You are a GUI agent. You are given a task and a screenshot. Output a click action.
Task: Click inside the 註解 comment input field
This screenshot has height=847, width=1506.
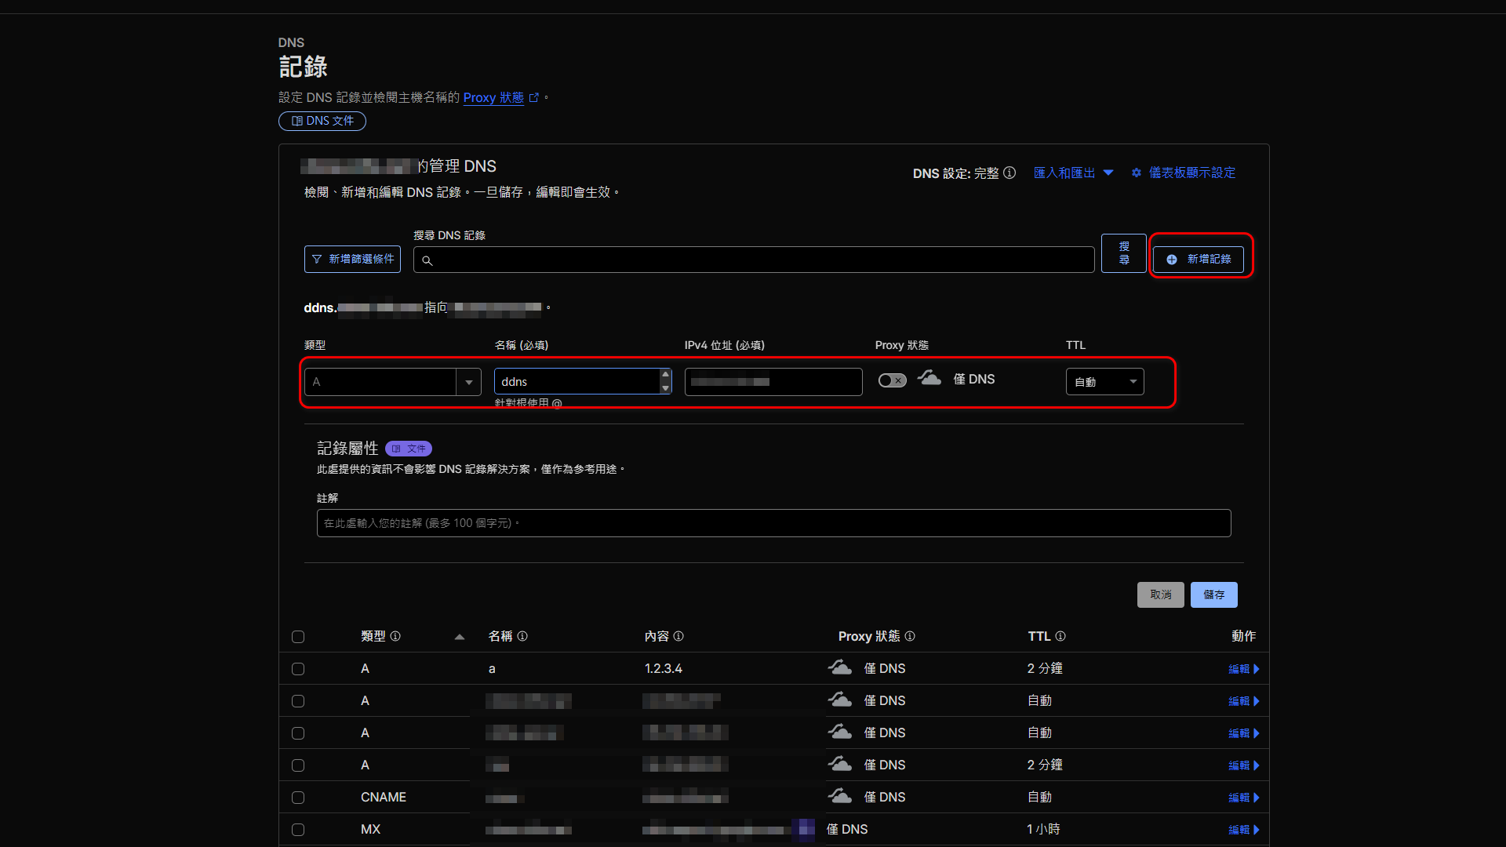pos(773,522)
